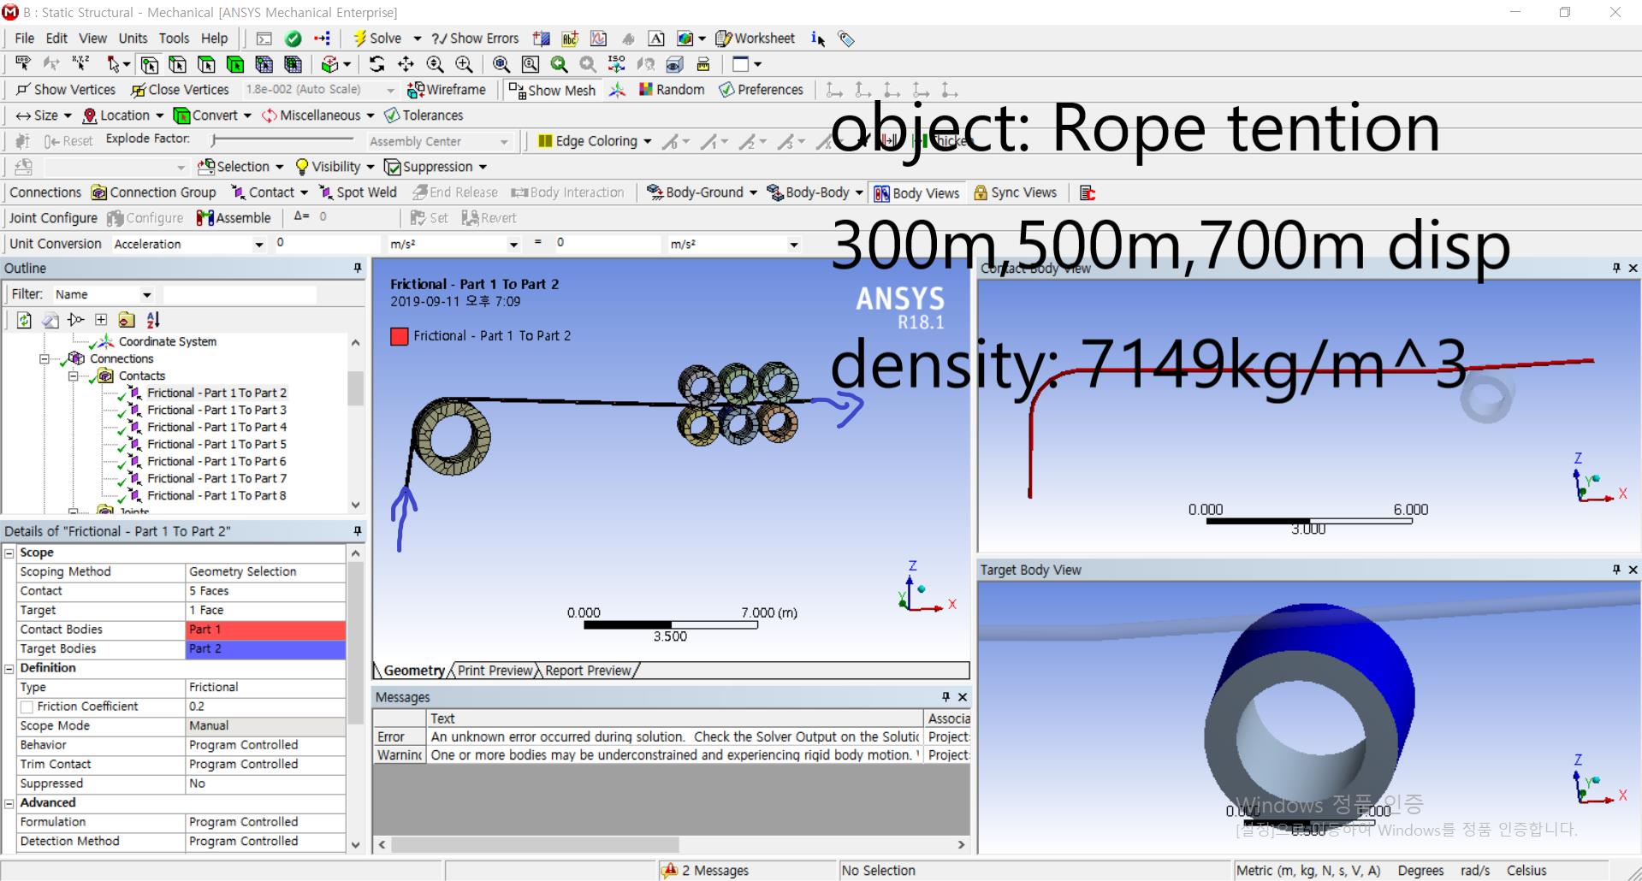Click the Show Errors button
The width and height of the screenshot is (1642, 881).
pyautogui.click(x=475, y=38)
